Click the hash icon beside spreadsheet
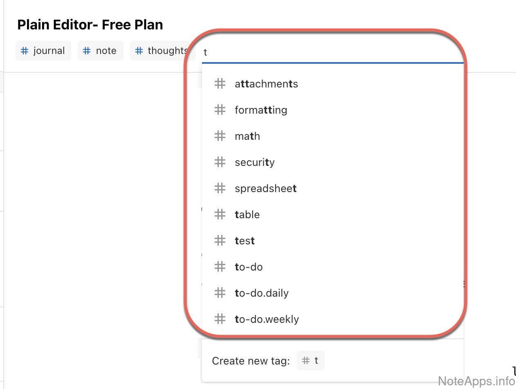The height and width of the screenshot is (389, 516). (220, 188)
